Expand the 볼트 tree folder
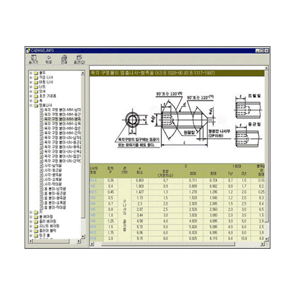This screenshot has width=295, height=295. pyautogui.click(x=30, y=73)
